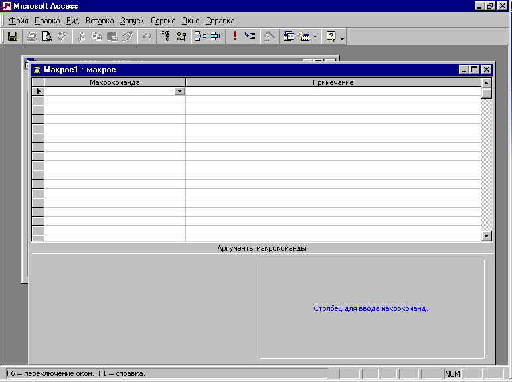
Task: Open the Database Window icon
Action: coord(289,36)
